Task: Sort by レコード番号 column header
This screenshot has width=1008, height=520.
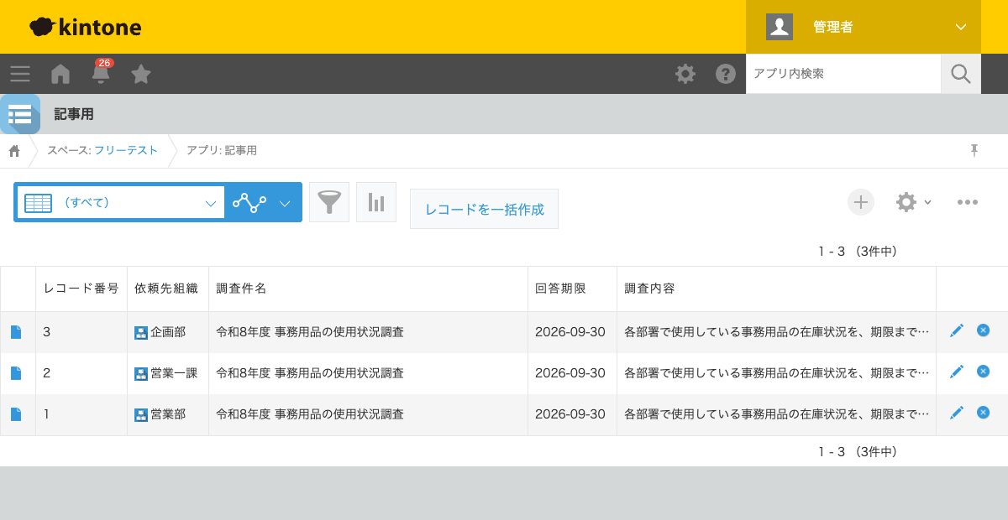Action: (81, 289)
